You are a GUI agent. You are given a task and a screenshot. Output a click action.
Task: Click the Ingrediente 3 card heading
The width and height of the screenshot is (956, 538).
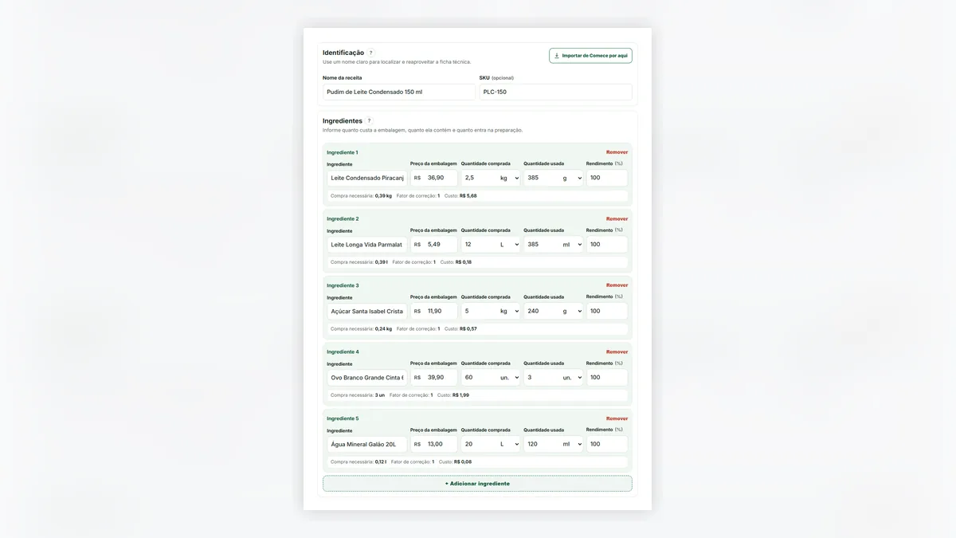(x=343, y=285)
